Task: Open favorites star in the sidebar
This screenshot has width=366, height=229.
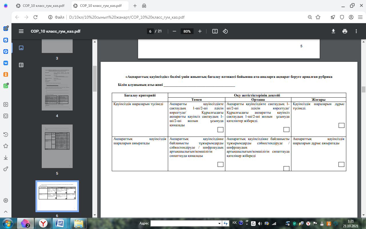Action: pos(6,146)
